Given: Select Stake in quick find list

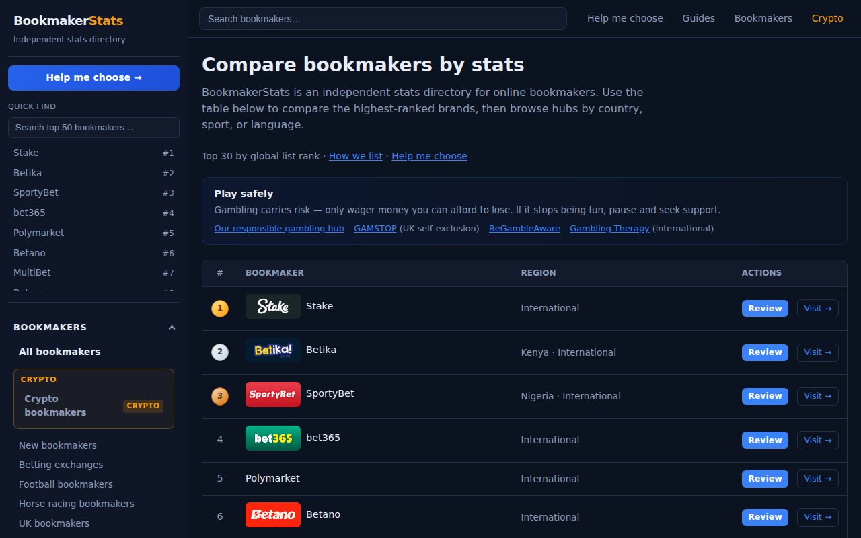Looking at the screenshot, I should 93,153.
